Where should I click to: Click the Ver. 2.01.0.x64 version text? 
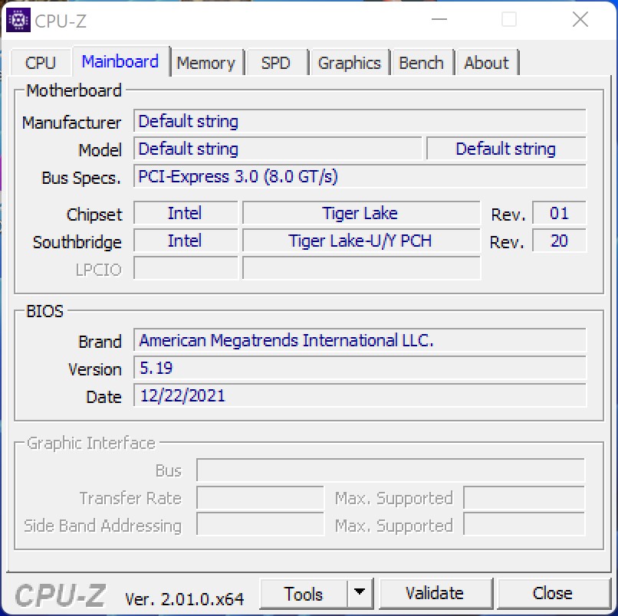(185, 599)
